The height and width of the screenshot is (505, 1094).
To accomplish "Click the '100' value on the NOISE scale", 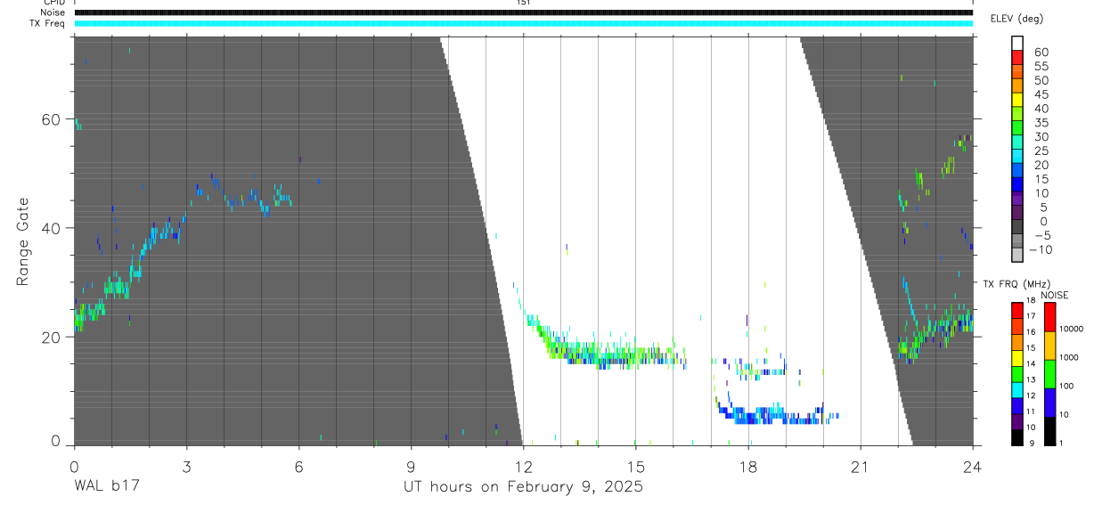I will (x=1067, y=386).
